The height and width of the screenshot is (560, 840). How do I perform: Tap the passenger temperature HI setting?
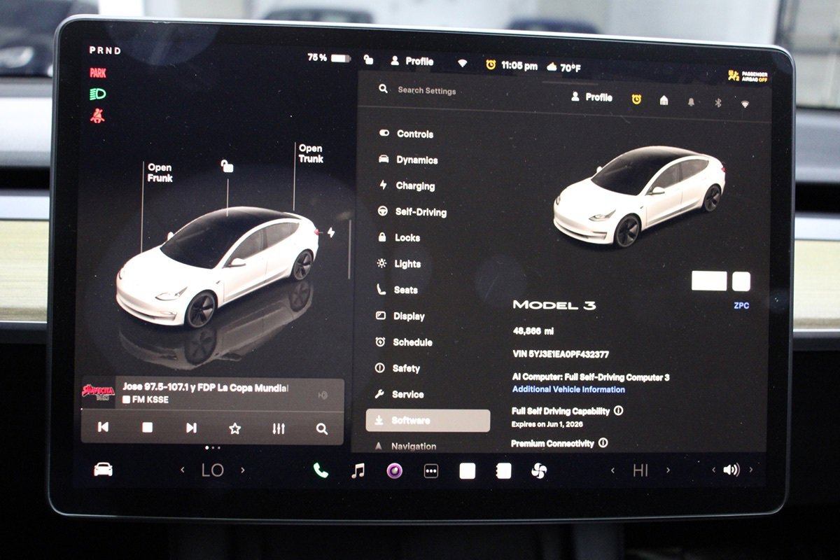point(640,470)
